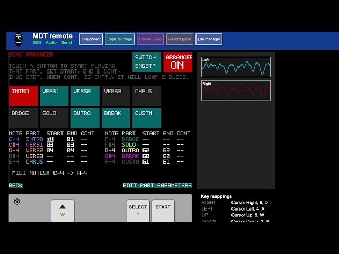This screenshot has width=339, height=254.
Task: Click the C-4 note label
Action: coord(14,139)
